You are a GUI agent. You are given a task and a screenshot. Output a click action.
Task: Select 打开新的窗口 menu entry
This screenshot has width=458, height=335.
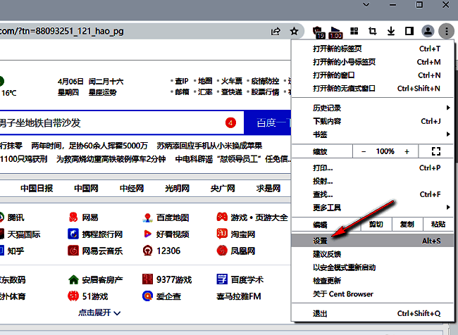click(373, 75)
